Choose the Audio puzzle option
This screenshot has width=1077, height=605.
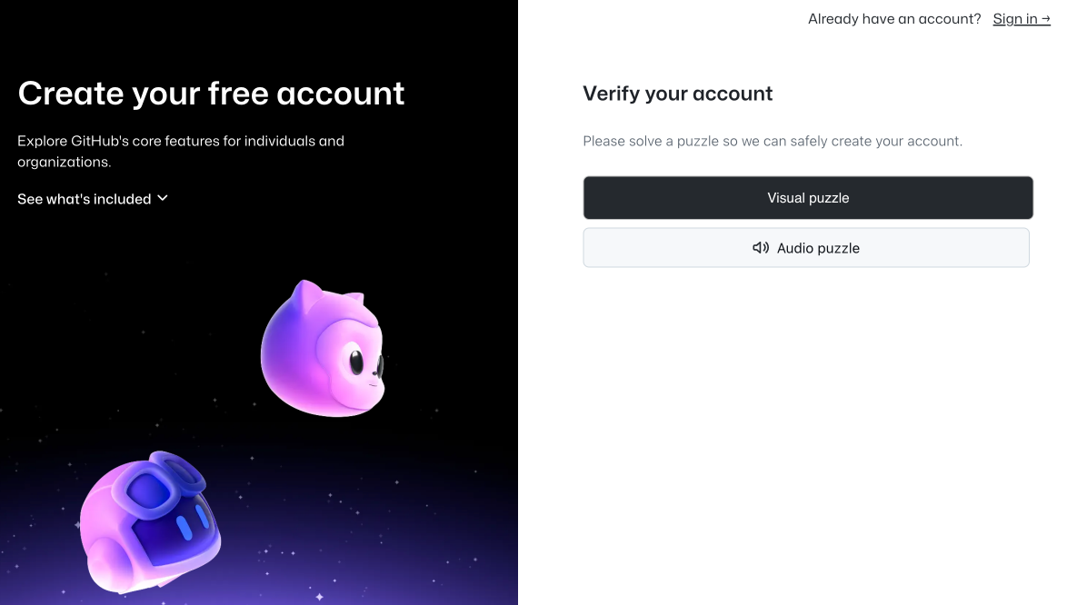click(806, 248)
